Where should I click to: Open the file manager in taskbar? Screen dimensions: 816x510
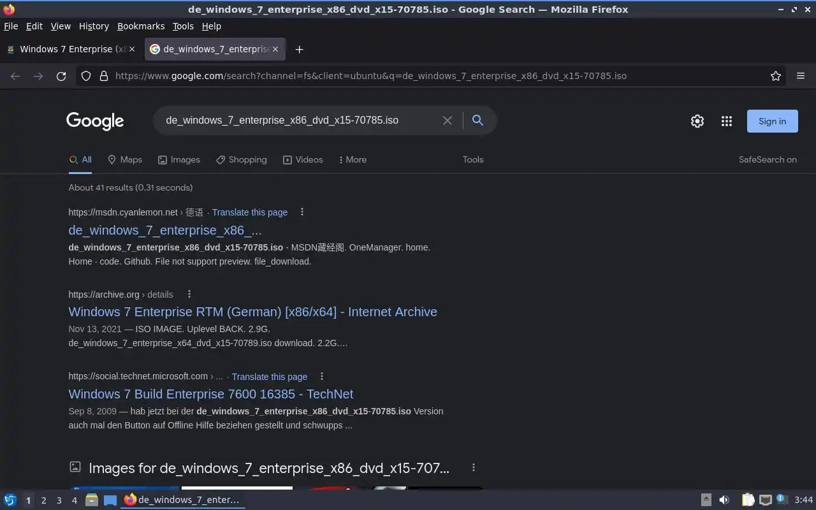[92, 500]
